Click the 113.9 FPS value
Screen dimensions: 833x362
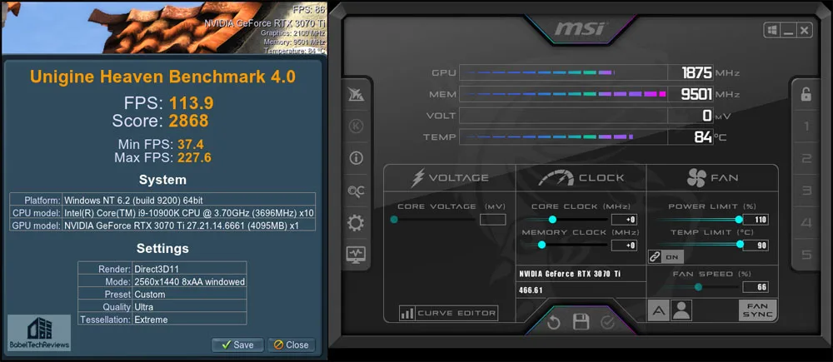192,102
